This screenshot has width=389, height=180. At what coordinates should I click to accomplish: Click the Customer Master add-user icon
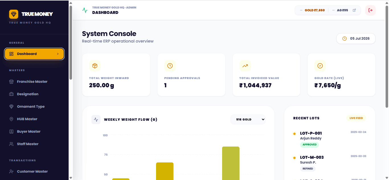(x=11, y=171)
